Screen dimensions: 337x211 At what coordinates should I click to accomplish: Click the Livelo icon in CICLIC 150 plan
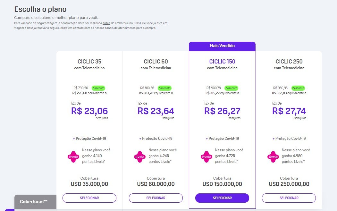pos(206,156)
